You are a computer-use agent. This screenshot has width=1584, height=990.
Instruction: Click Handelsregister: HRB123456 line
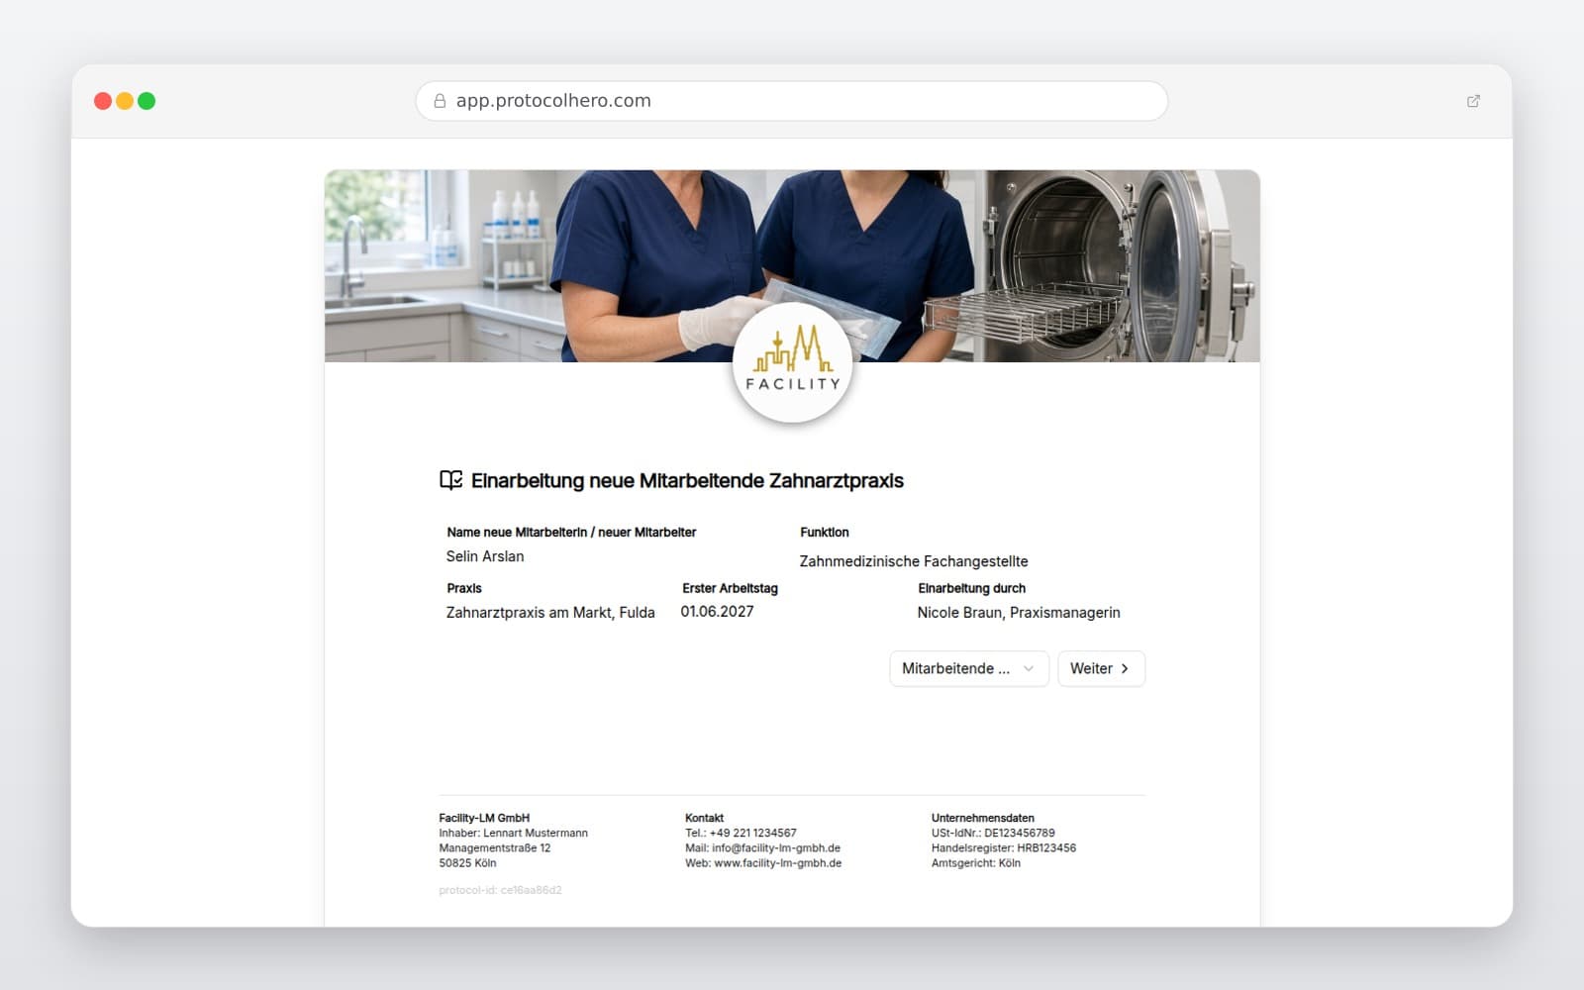pos(1004,847)
